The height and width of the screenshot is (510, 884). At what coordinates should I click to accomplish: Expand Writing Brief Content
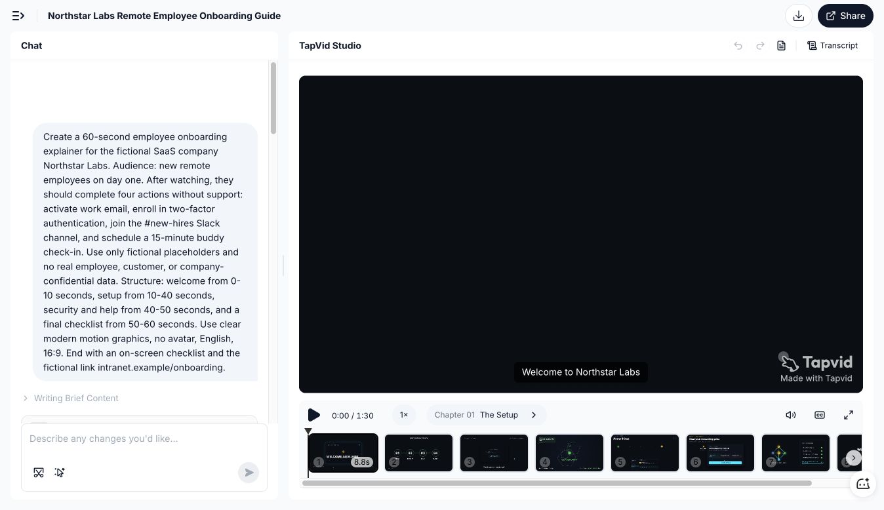[x=70, y=398]
